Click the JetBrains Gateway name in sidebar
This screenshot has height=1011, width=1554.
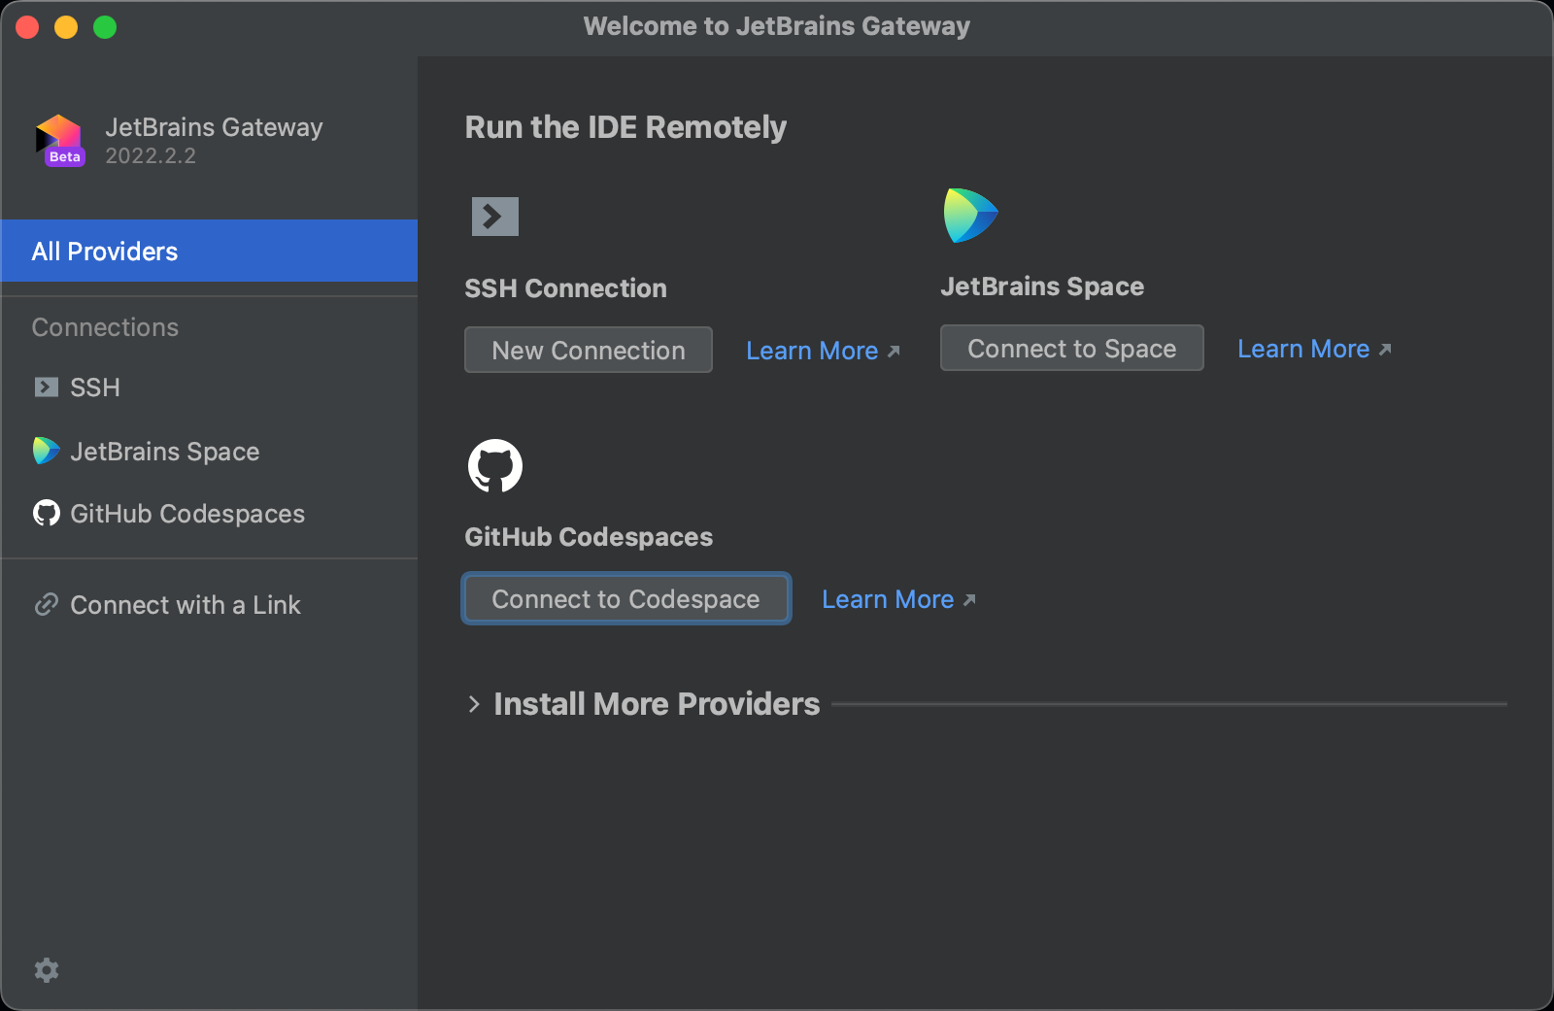tap(214, 127)
